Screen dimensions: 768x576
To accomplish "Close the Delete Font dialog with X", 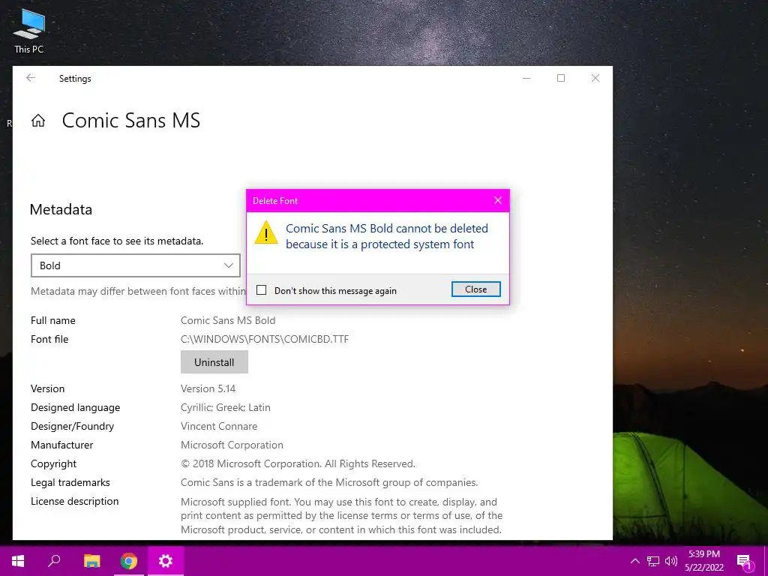I will 498,200.
